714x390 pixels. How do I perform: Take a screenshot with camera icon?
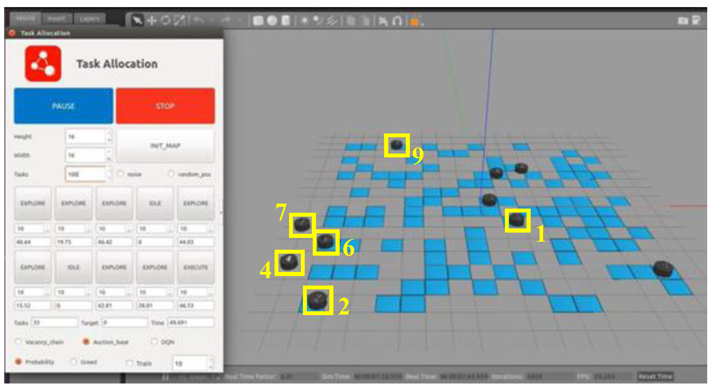pyautogui.click(x=683, y=20)
